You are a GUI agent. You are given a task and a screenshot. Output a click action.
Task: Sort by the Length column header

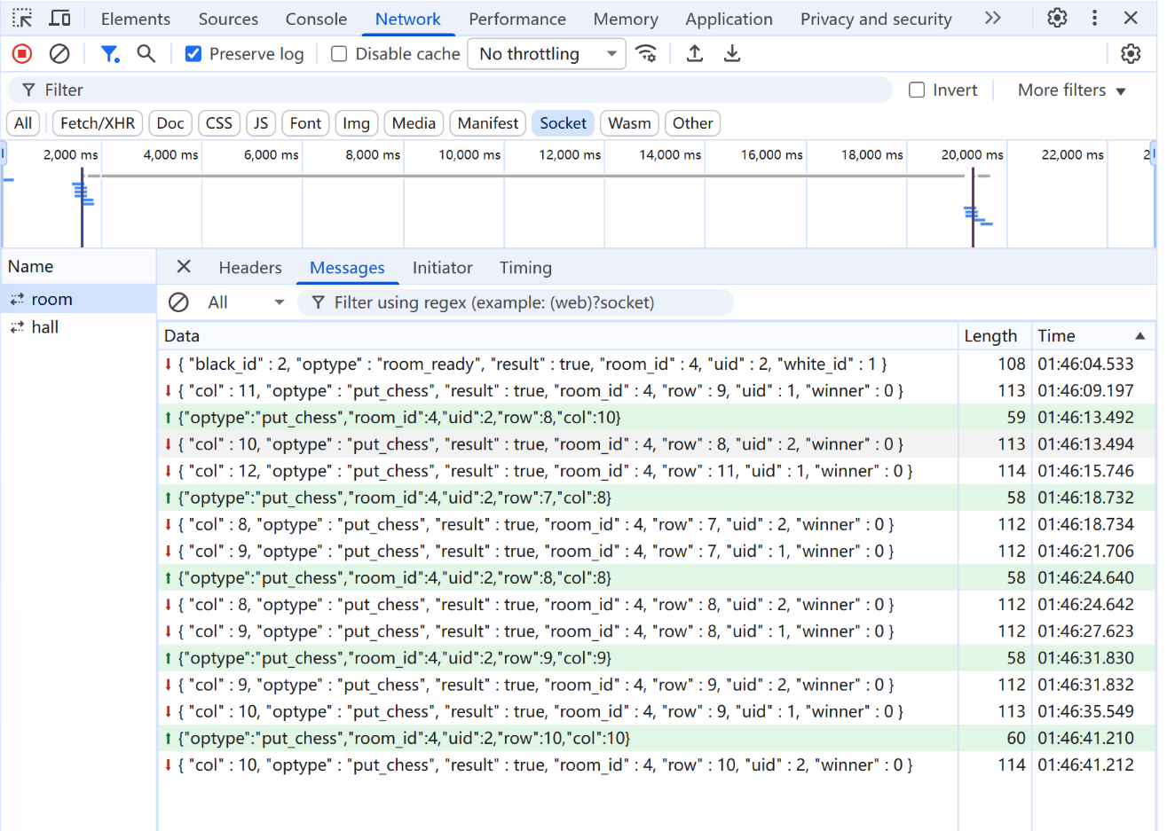coord(995,336)
